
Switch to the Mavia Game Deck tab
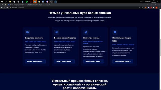pyautogui.click(x=36, y=5)
